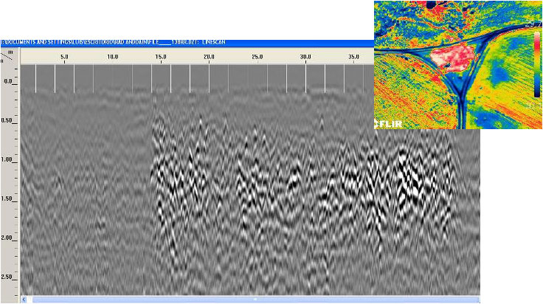543x304 pixels.
Task: Click the 2.50 depth axis label
Action: [9, 277]
